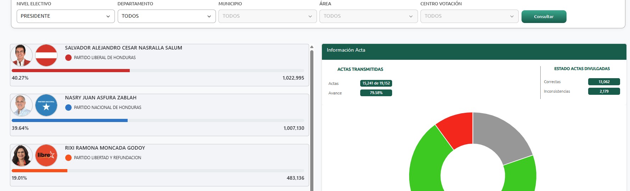Click the Inconsistencias count badge 2,179
This screenshot has width=630, height=191.
click(604, 91)
